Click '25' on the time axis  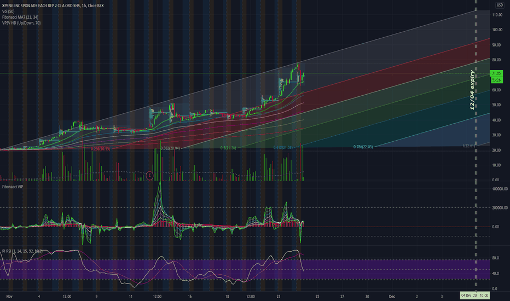point(317,297)
